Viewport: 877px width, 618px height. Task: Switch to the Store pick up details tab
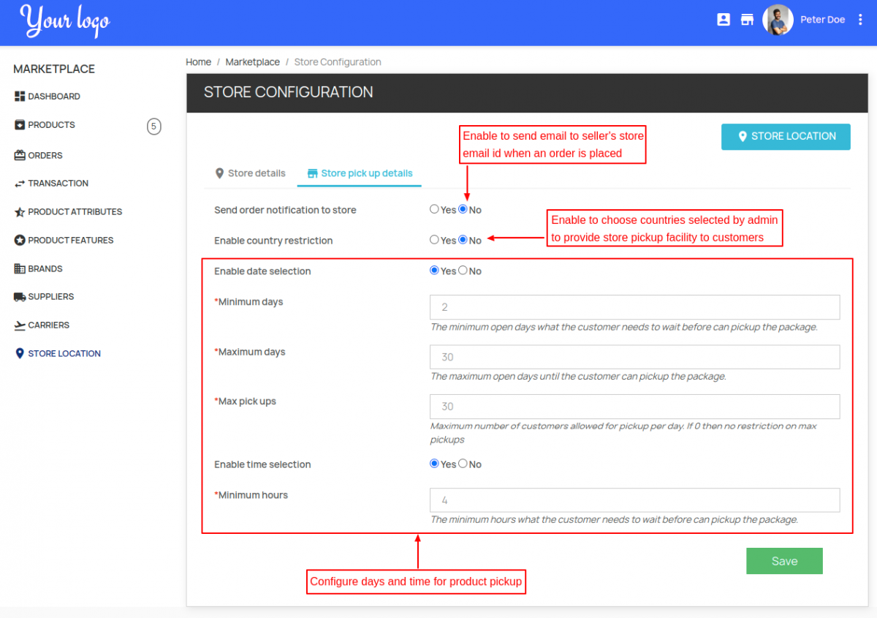(x=360, y=173)
